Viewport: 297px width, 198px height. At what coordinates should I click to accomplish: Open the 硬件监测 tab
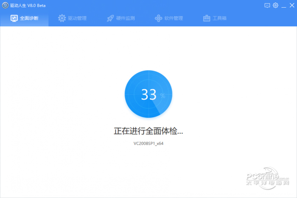[120, 18]
